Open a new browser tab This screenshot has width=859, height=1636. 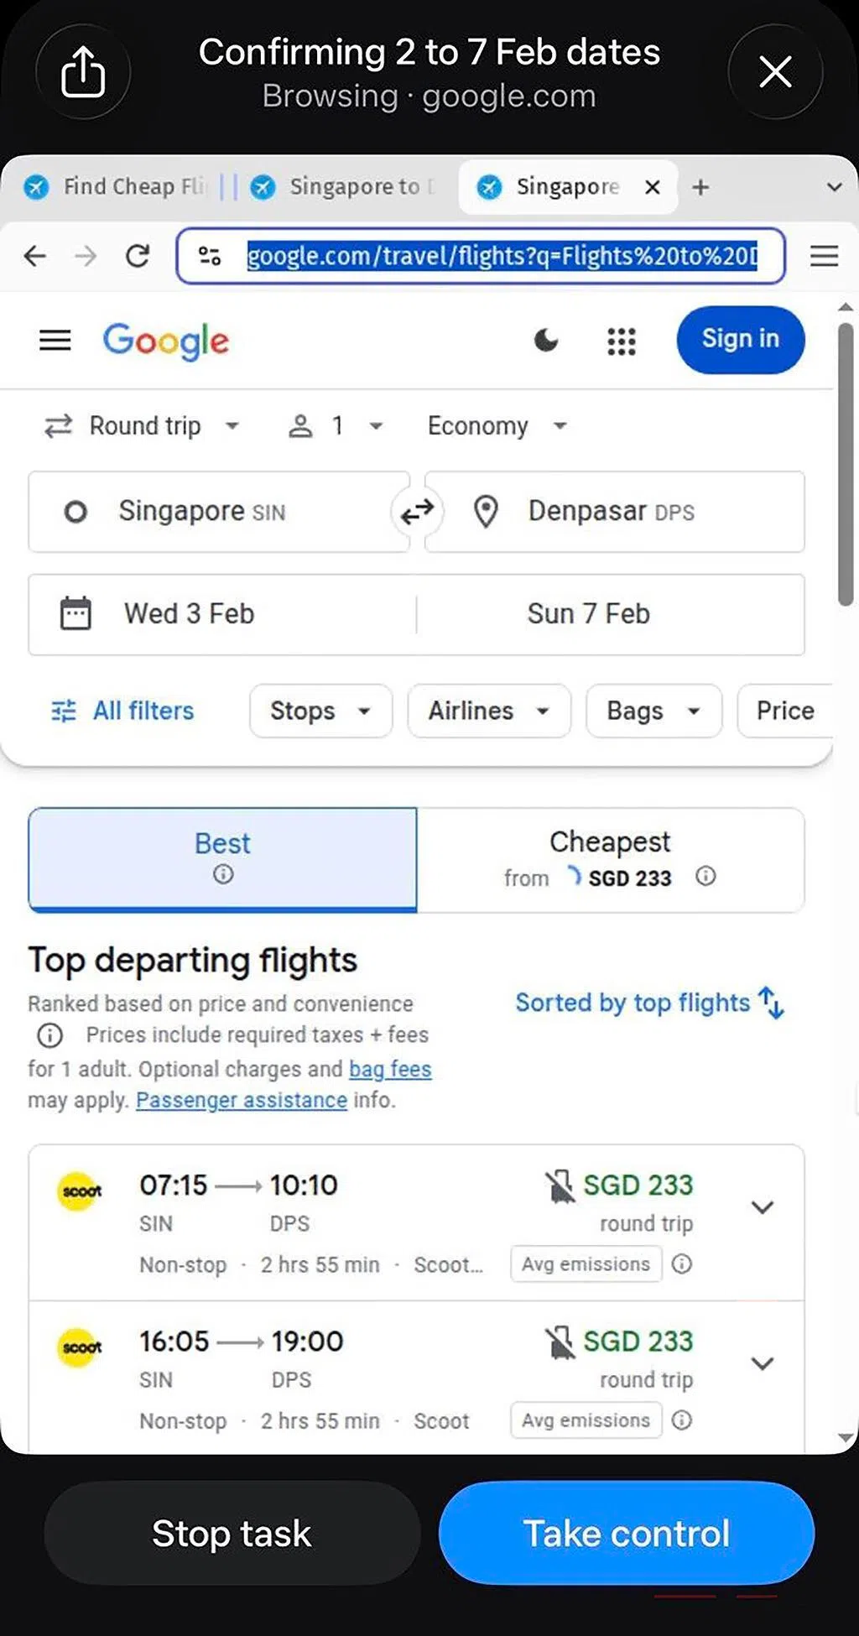coord(700,186)
